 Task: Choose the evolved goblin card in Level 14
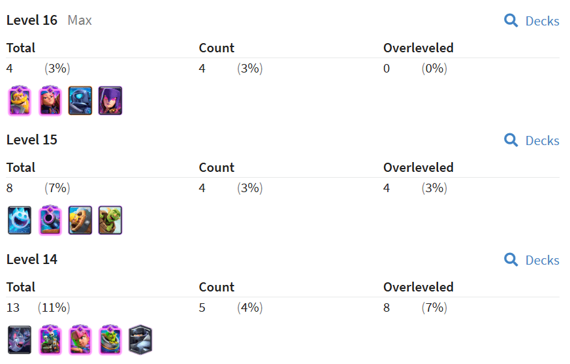(x=110, y=340)
